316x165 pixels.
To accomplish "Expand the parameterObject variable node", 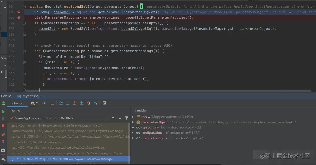I will tap(133, 122).
